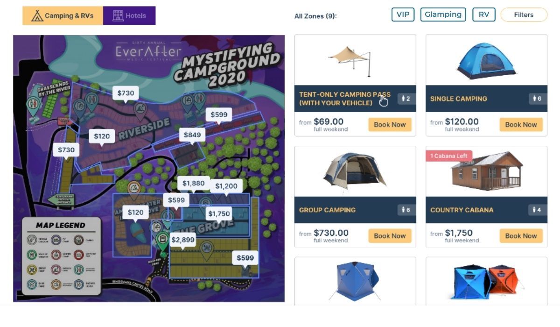
Task: Toggle the Glamping zone filter
Action: coord(443,14)
